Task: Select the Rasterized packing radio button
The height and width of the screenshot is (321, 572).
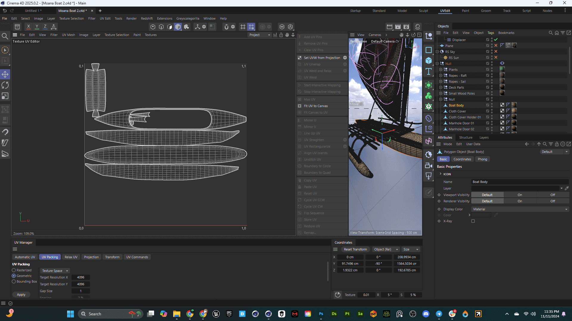Action: [x=14, y=270]
